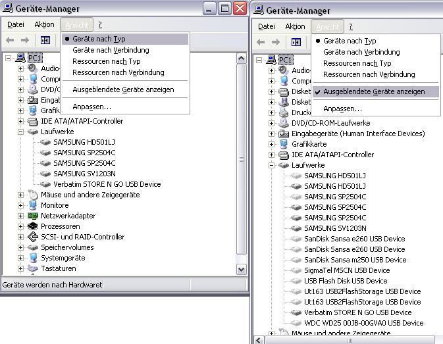Expand DVD/CD-ROM-Laufwerke in right window

[271, 123]
